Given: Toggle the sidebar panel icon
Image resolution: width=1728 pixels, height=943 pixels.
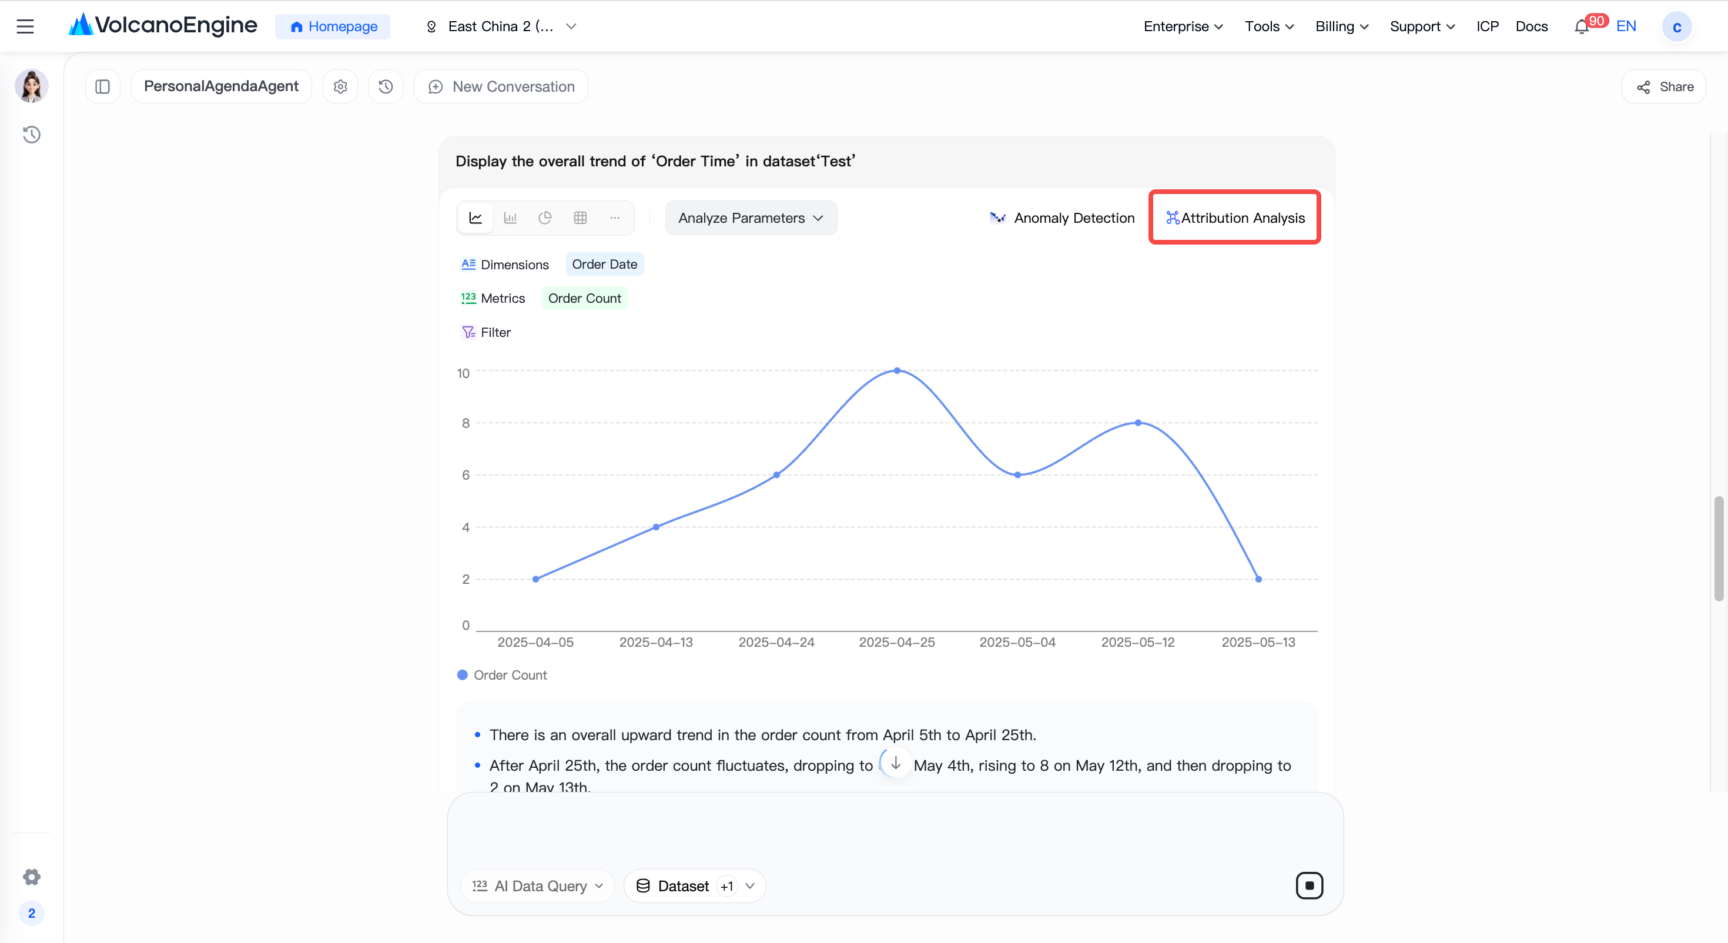Looking at the screenshot, I should click(103, 86).
